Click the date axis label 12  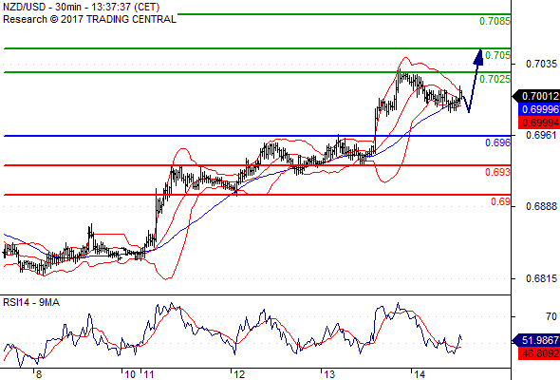tap(239, 374)
